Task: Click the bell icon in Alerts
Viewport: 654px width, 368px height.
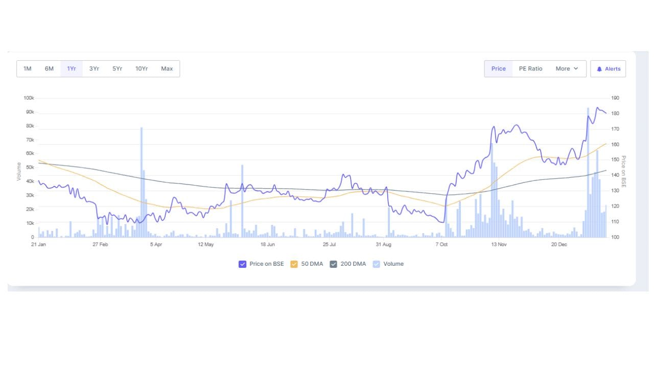Action: coord(599,69)
